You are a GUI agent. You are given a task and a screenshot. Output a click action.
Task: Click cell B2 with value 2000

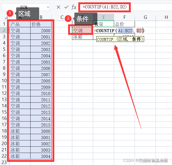coord(41,30)
